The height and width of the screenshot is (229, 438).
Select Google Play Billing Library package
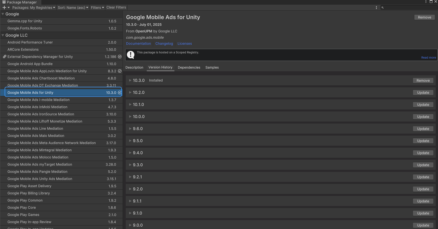tap(61, 193)
